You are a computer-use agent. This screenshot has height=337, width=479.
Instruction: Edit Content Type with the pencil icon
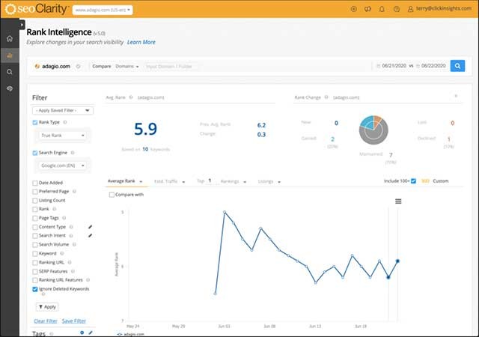tap(90, 226)
